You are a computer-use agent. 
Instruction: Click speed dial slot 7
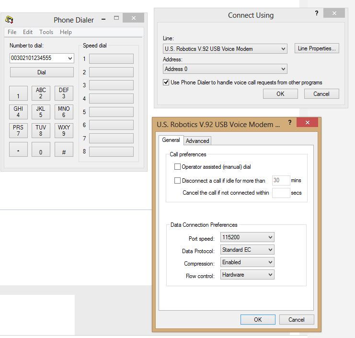111,138
